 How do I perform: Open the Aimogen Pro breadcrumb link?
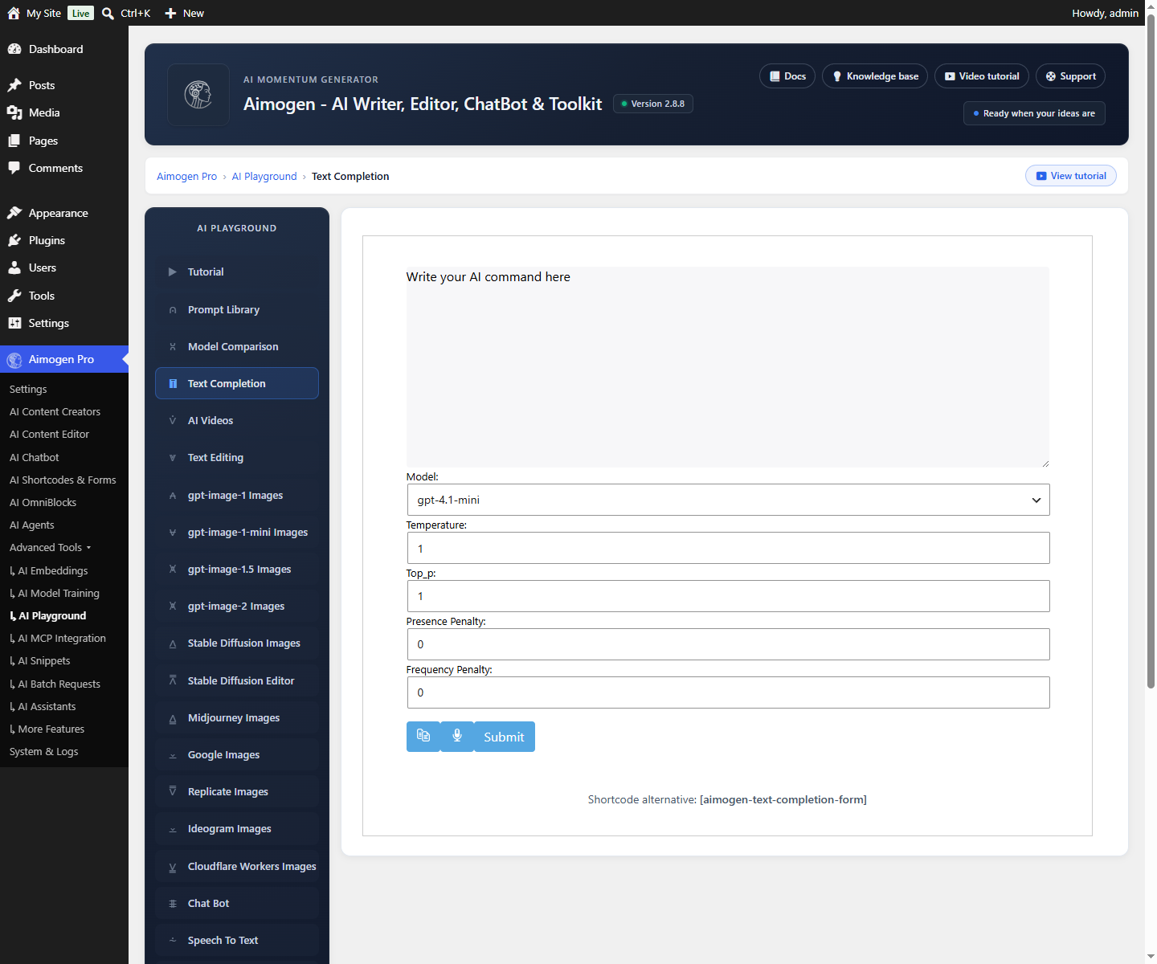tap(186, 176)
